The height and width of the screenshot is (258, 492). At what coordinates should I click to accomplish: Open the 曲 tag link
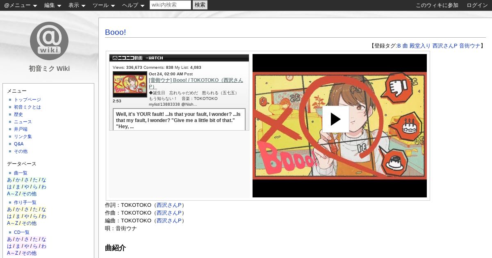click(x=405, y=46)
